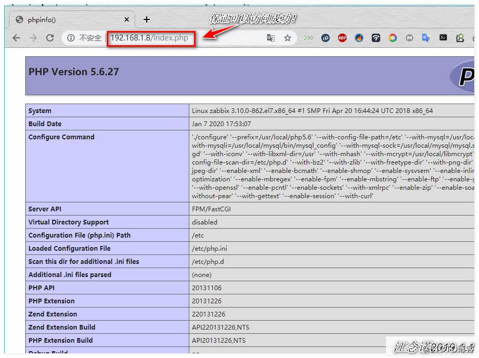Go back to the previous page
This screenshot has height=358, width=479.
(16, 38)
